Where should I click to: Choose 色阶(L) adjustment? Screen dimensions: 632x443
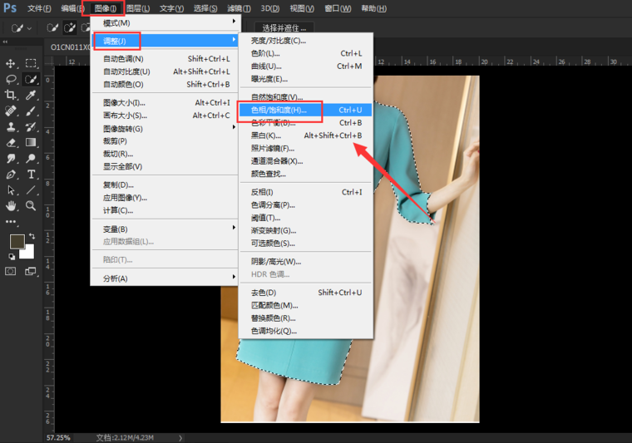(305, 53)
